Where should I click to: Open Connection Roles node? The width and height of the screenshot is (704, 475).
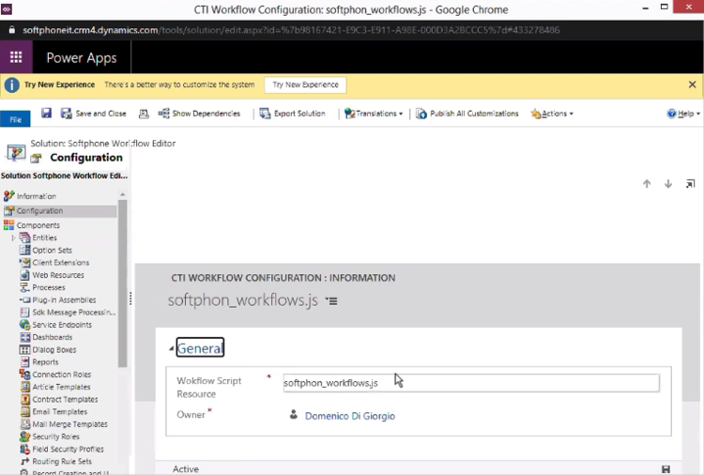pyautogui.click(x=62, y=375)
